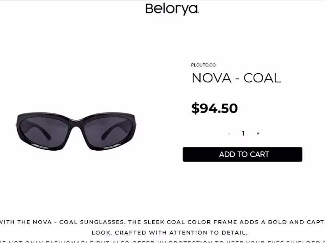Click the registered trademark symbol beside Belorya

(x=198, y=13)
